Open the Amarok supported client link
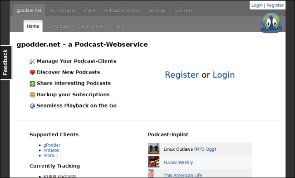295x178 pixels. [x=51, y=150]
